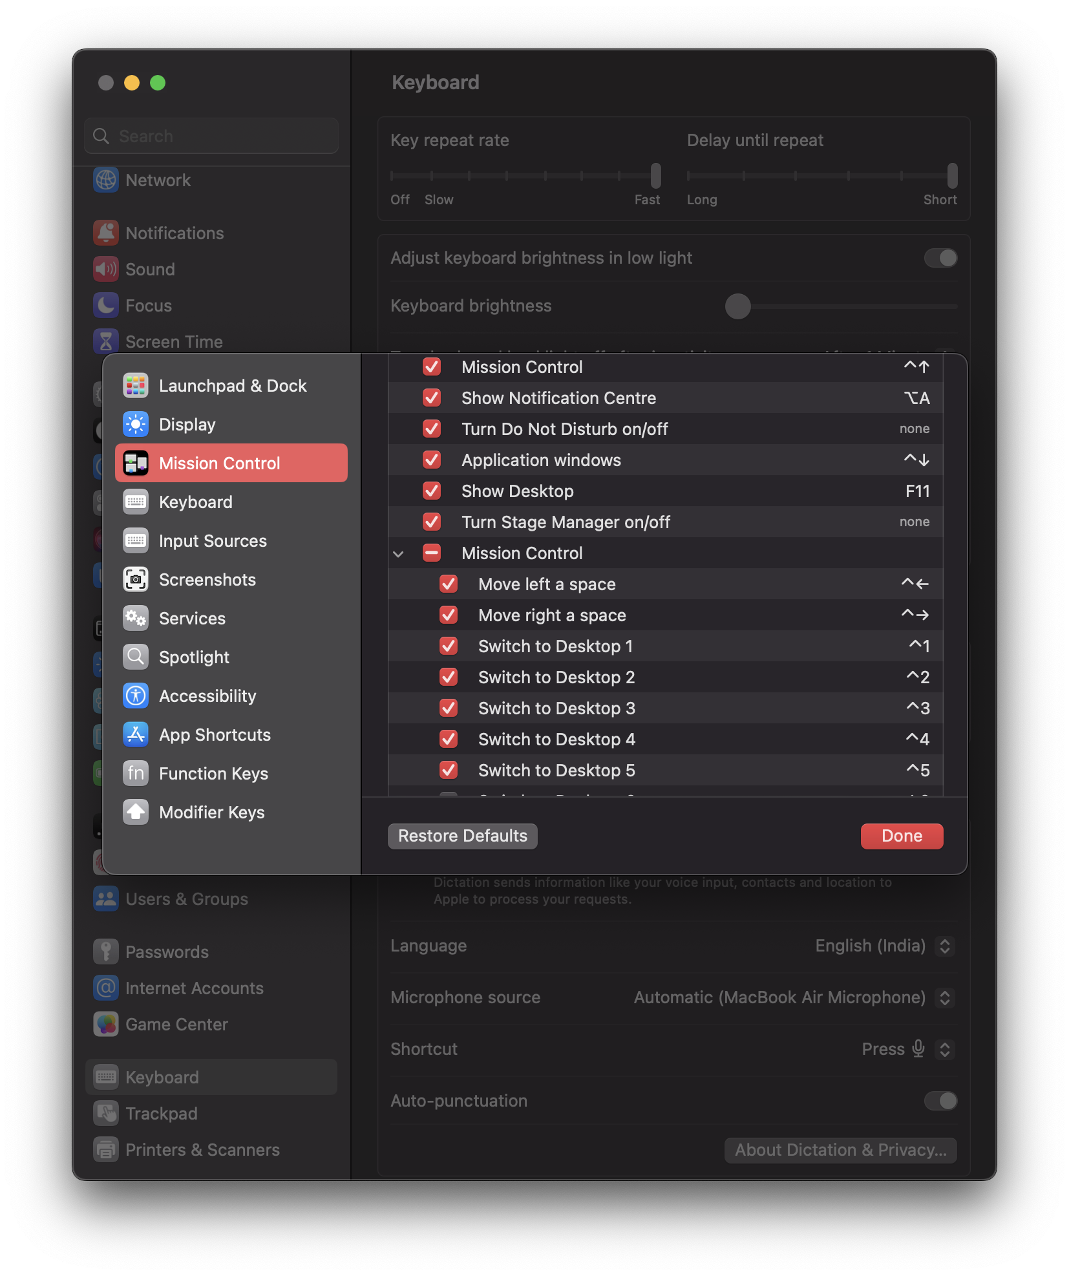Image resolution: width=1069 pixels, height=1276 pixels.
Task: Collapse the Mission Control shortcut group
Action: coord(398,553)
